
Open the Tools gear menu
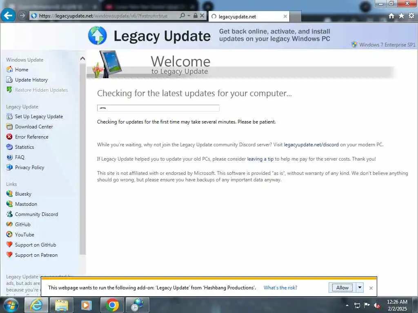coord(411,16)
